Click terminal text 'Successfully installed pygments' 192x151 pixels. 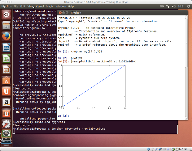click(39, 122)
